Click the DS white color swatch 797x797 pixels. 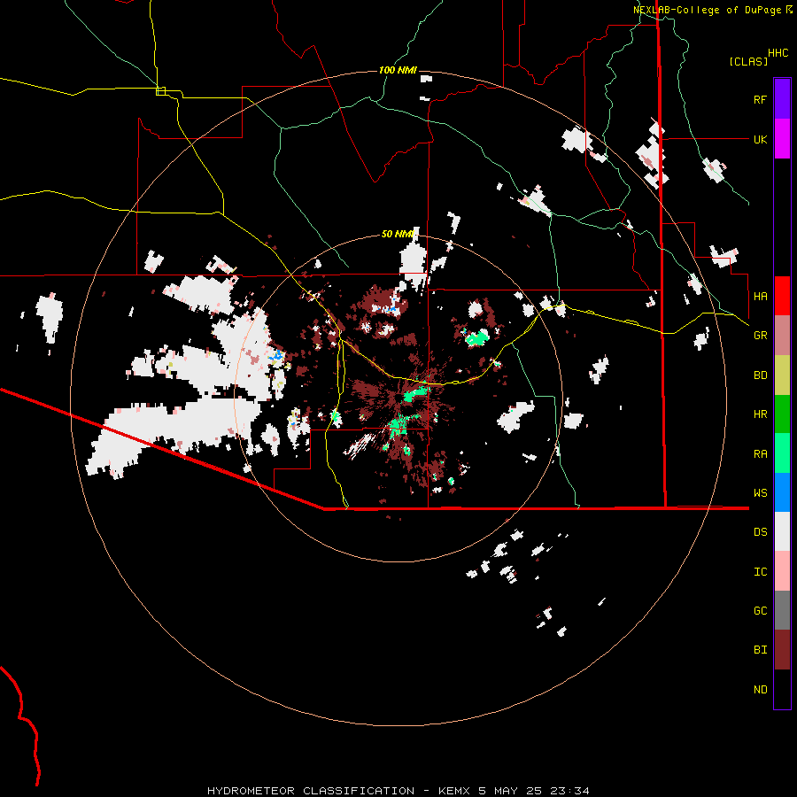782,531
